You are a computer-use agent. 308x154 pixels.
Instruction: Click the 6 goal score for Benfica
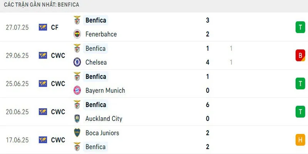click(x=208, y=105)
